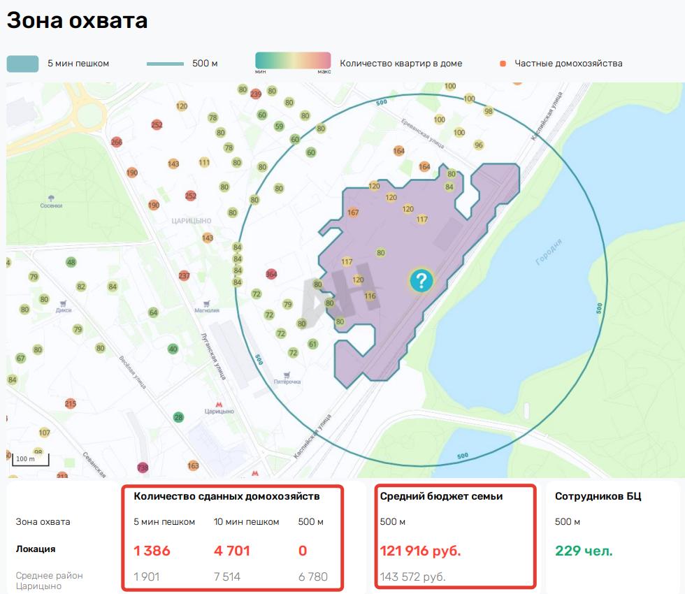Click the '1 386' five-minute walk value
The width and height of the screenshot is (685, 594).
pos(152,551)
